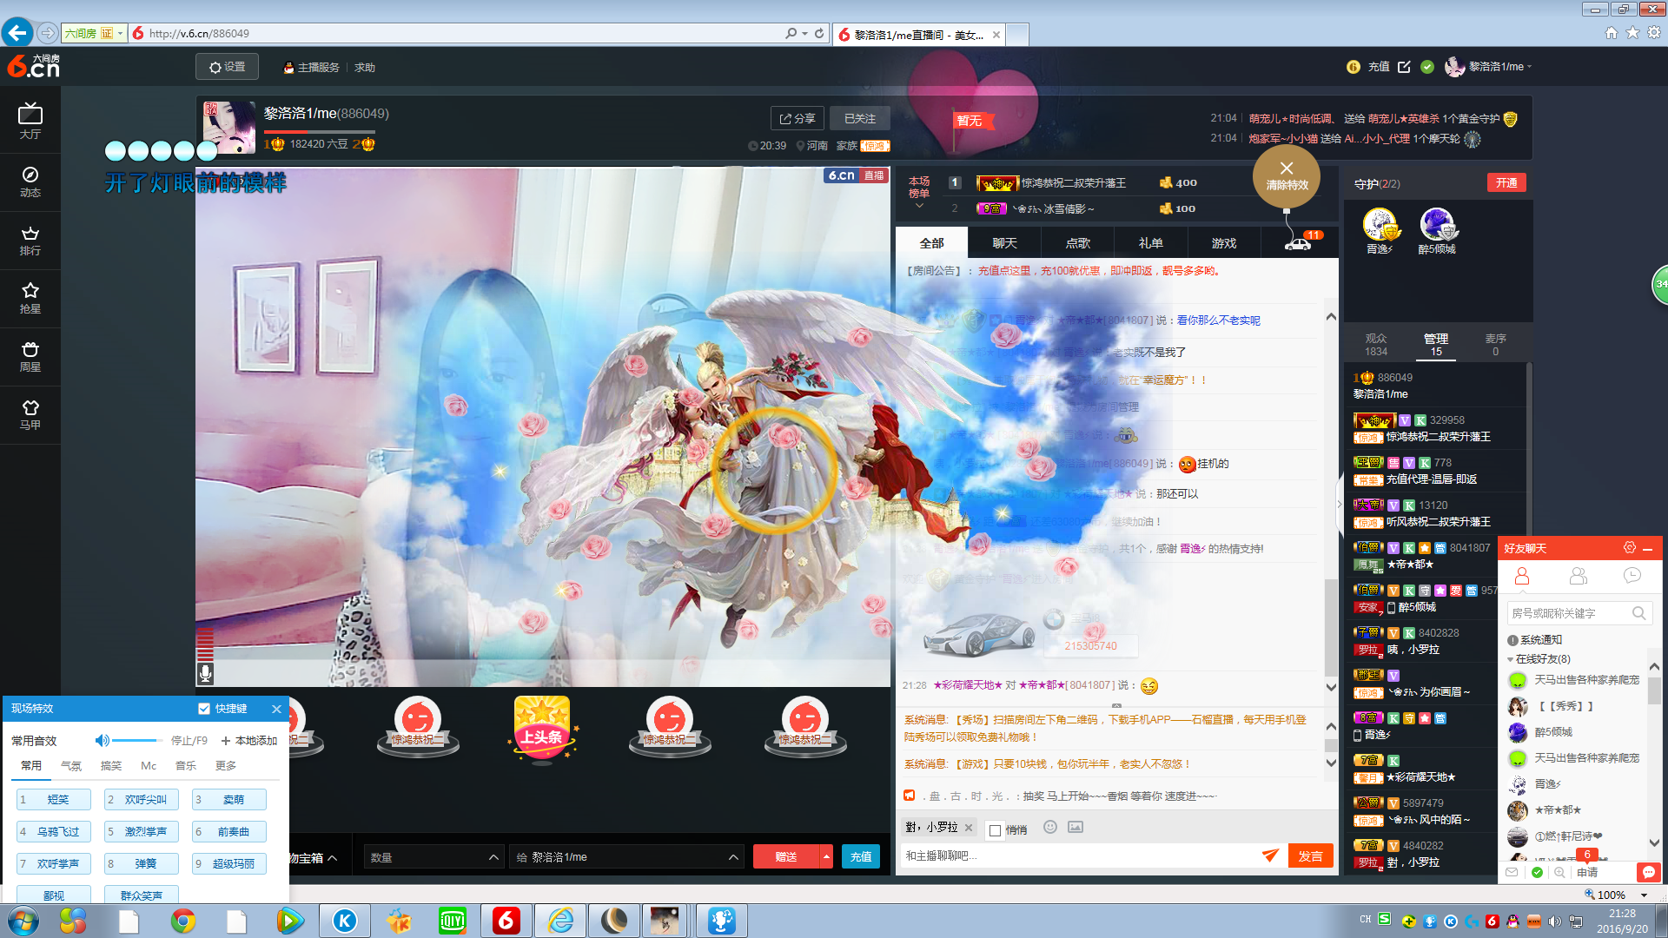1668x938 pixels.
Task: Open the 动态 feed in the sidebar
Action: click(x=30, y=182)
